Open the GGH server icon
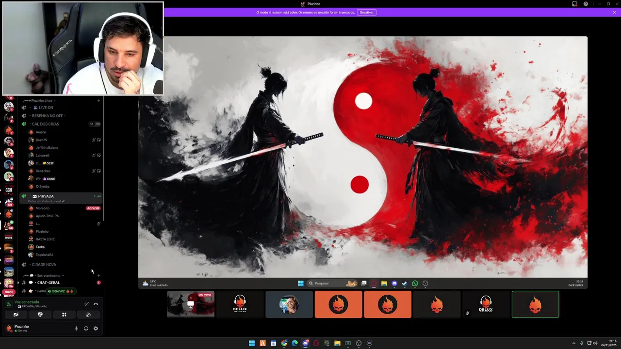Image resolution: width=621 pixels, height=349 pixels. 9,190
